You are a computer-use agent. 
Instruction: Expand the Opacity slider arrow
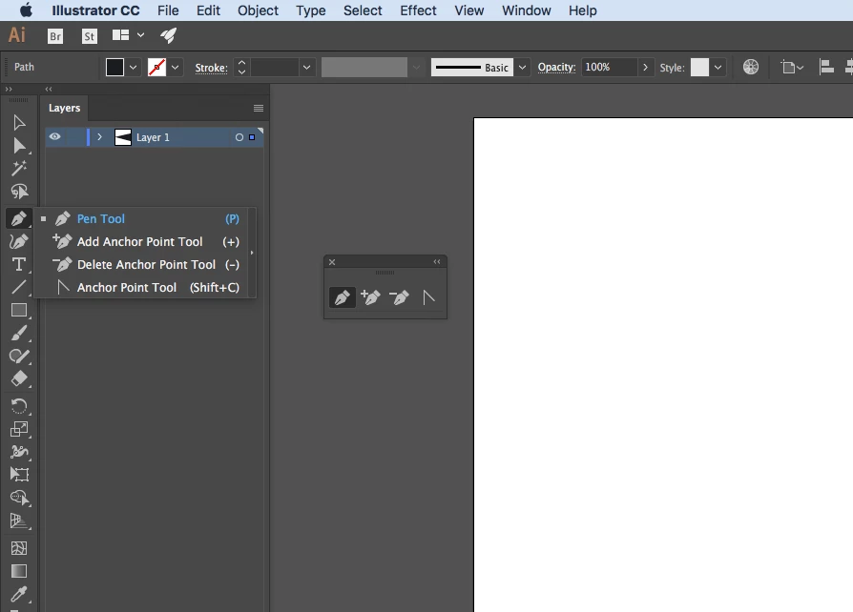pyautogui.click(x=645, y=68)
